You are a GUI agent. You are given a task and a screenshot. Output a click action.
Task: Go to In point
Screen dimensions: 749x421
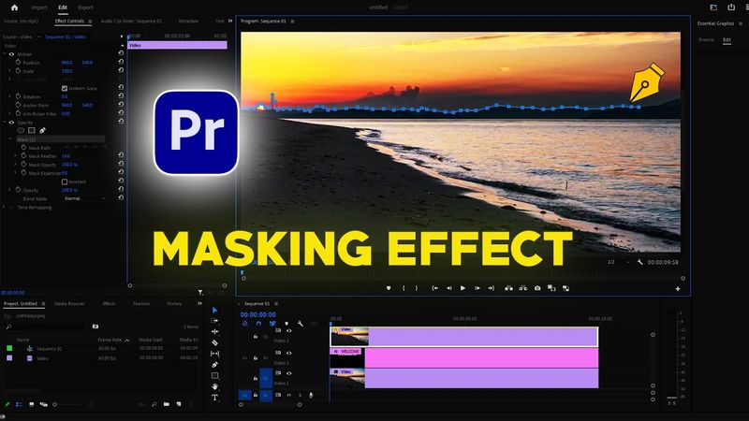tap(434, 288)
